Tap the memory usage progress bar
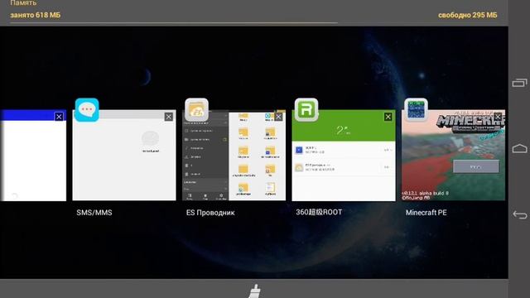This screenshot has height=298, width=530. click(x=253, y=23)
